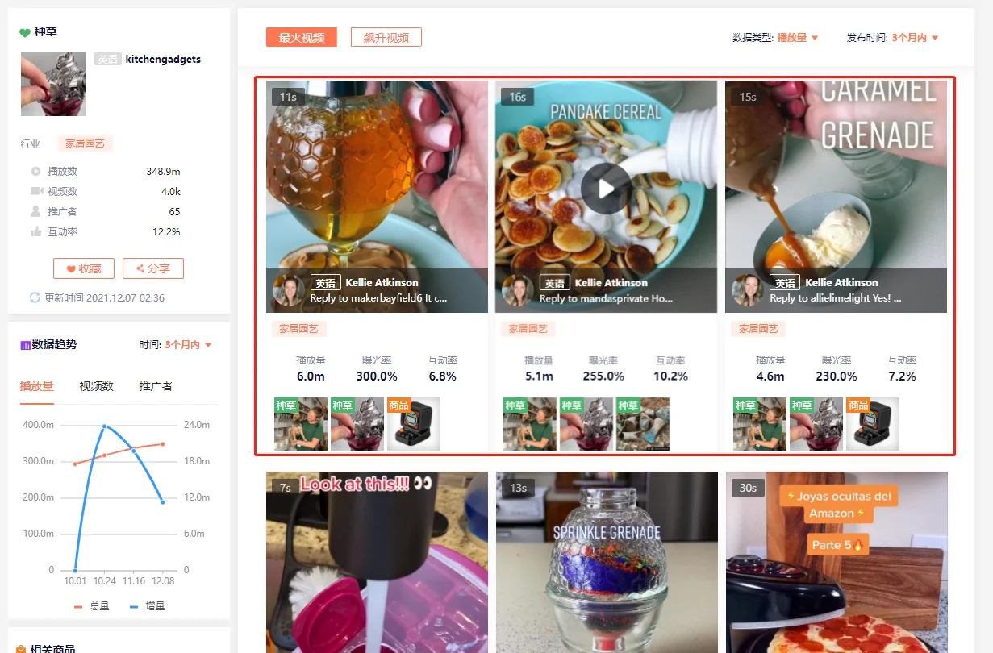This screenshot has width=993, height=653.
Task: Click the 分享 share button
Action: tap(153, 268)
